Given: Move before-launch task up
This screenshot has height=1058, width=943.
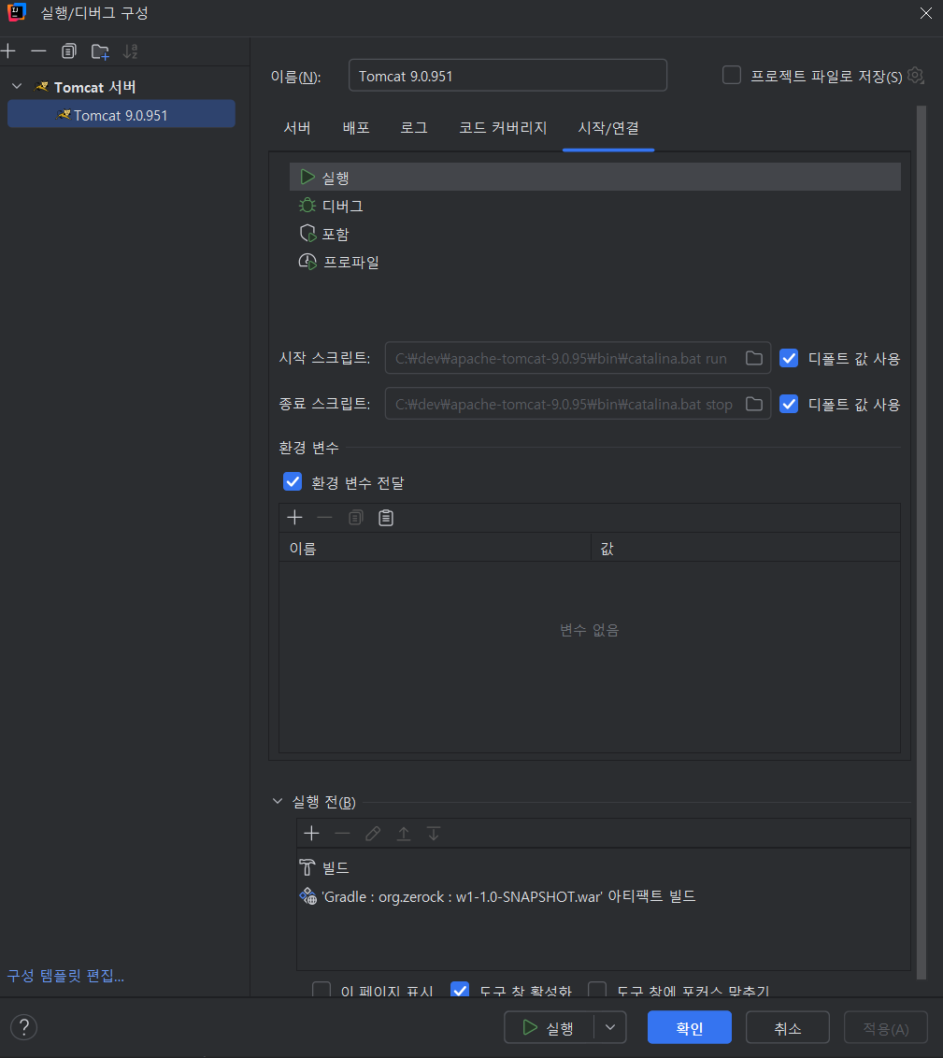Looking at the screenshot, I should (404, 834).
